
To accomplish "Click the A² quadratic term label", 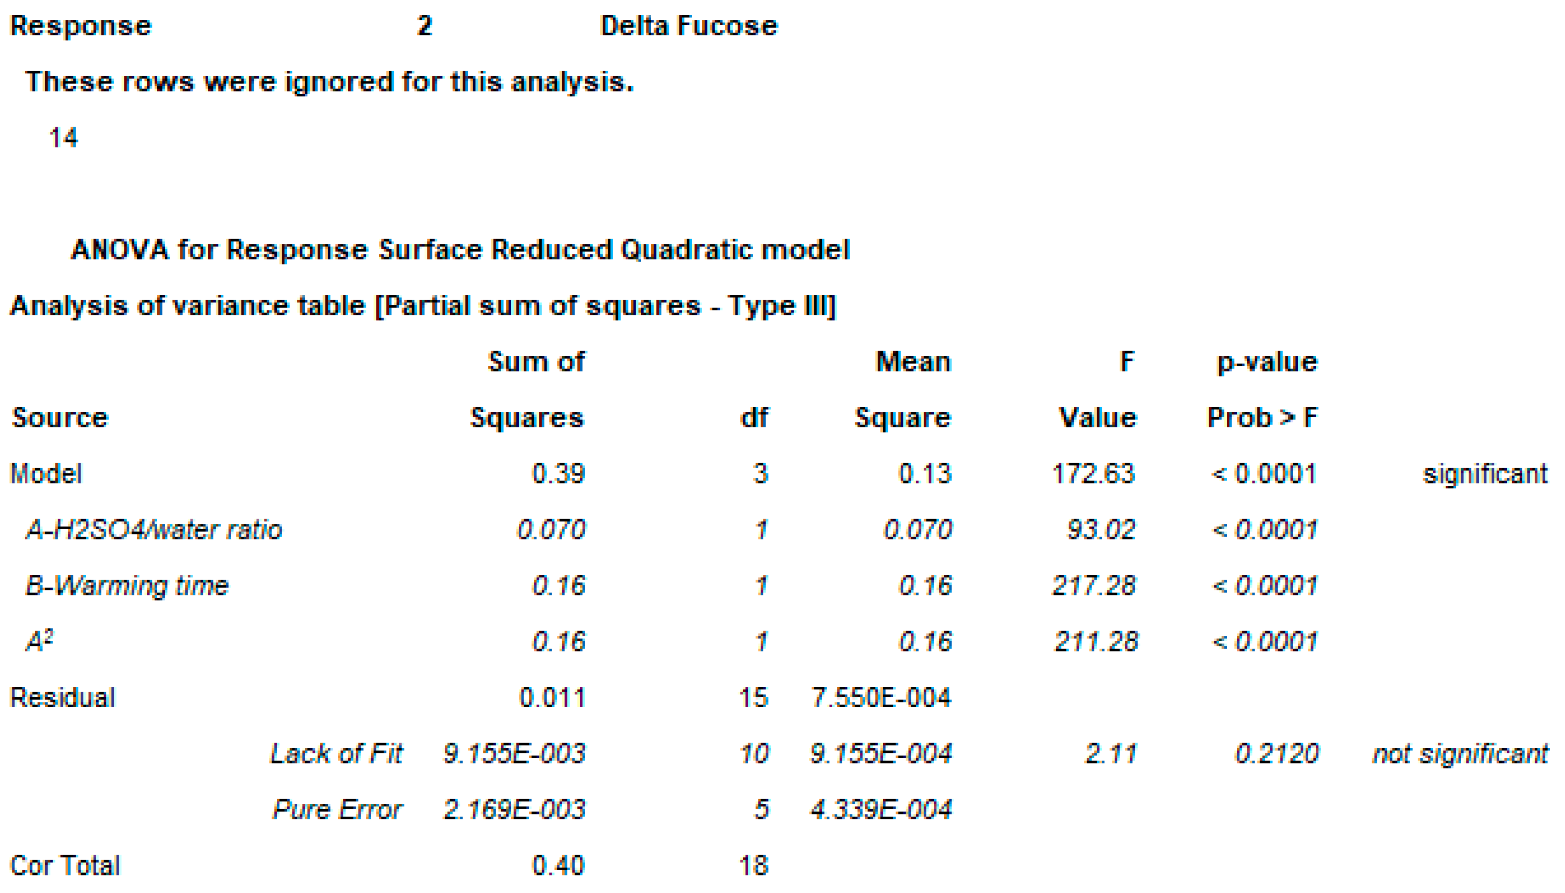I will click(x=39, y=641).
